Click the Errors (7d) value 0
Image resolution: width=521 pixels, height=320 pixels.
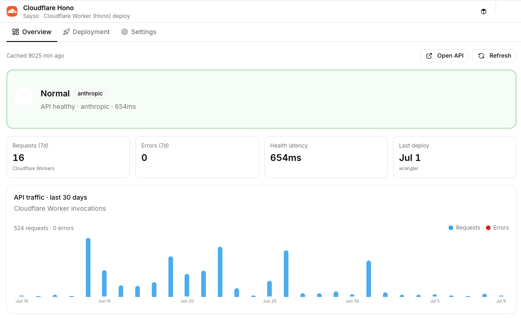tap(144, 158)
